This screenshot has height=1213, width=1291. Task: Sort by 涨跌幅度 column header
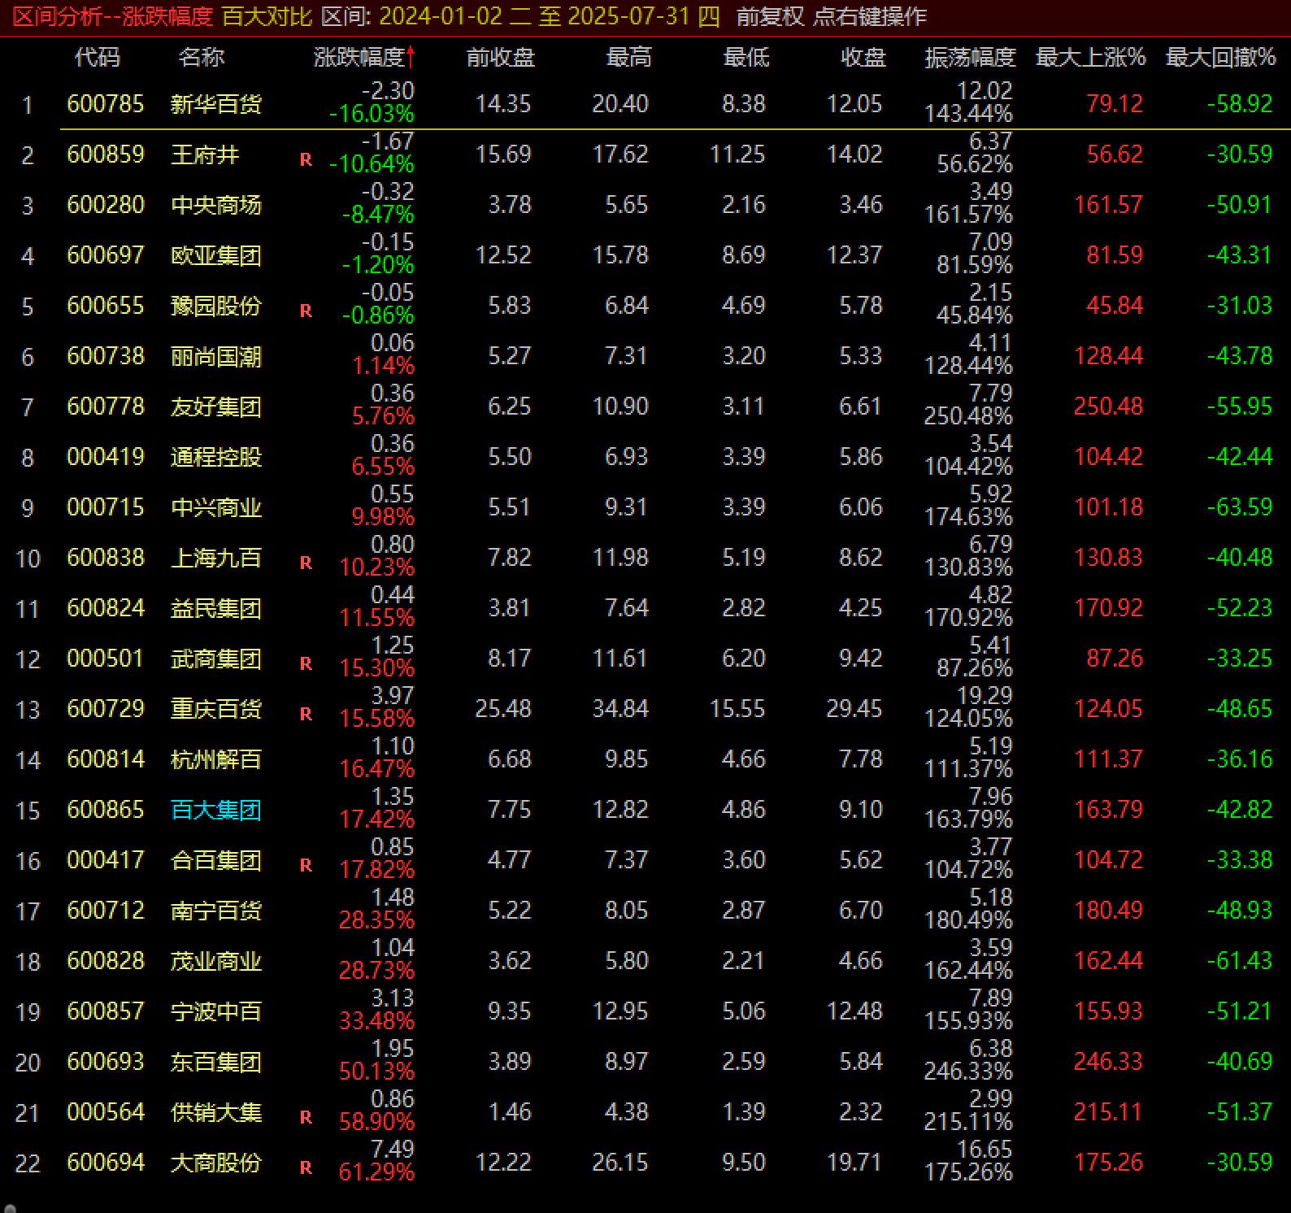tap(359, 57)
